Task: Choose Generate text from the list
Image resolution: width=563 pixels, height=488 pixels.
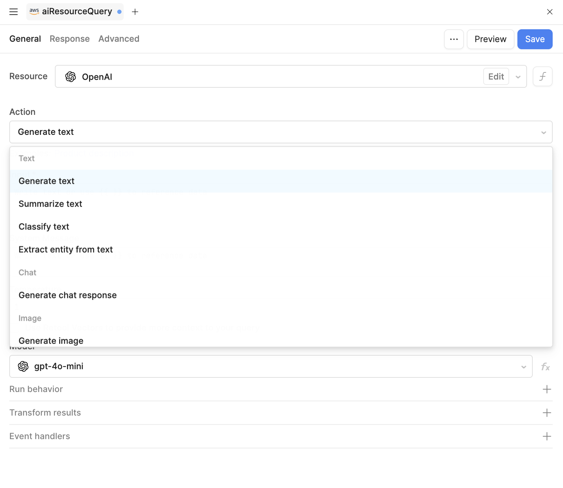Action: pos(281,181)
